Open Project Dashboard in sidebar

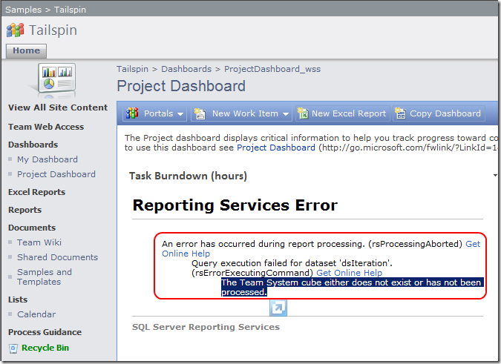[x=56, y=174]
